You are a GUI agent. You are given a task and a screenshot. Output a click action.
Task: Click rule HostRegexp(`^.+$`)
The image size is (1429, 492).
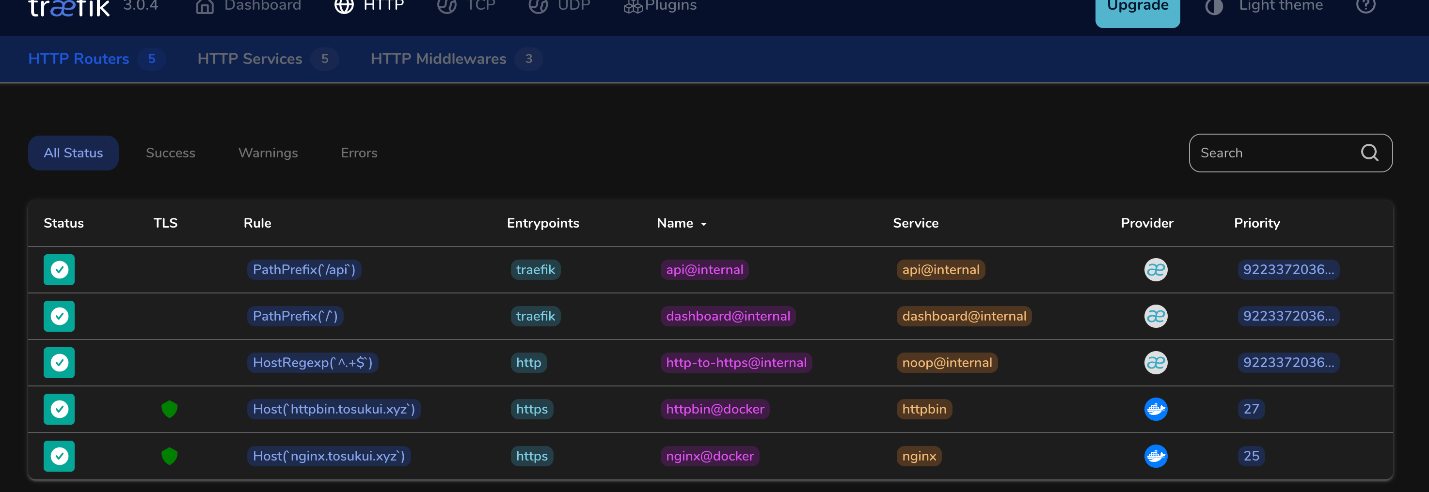(313, 363)
